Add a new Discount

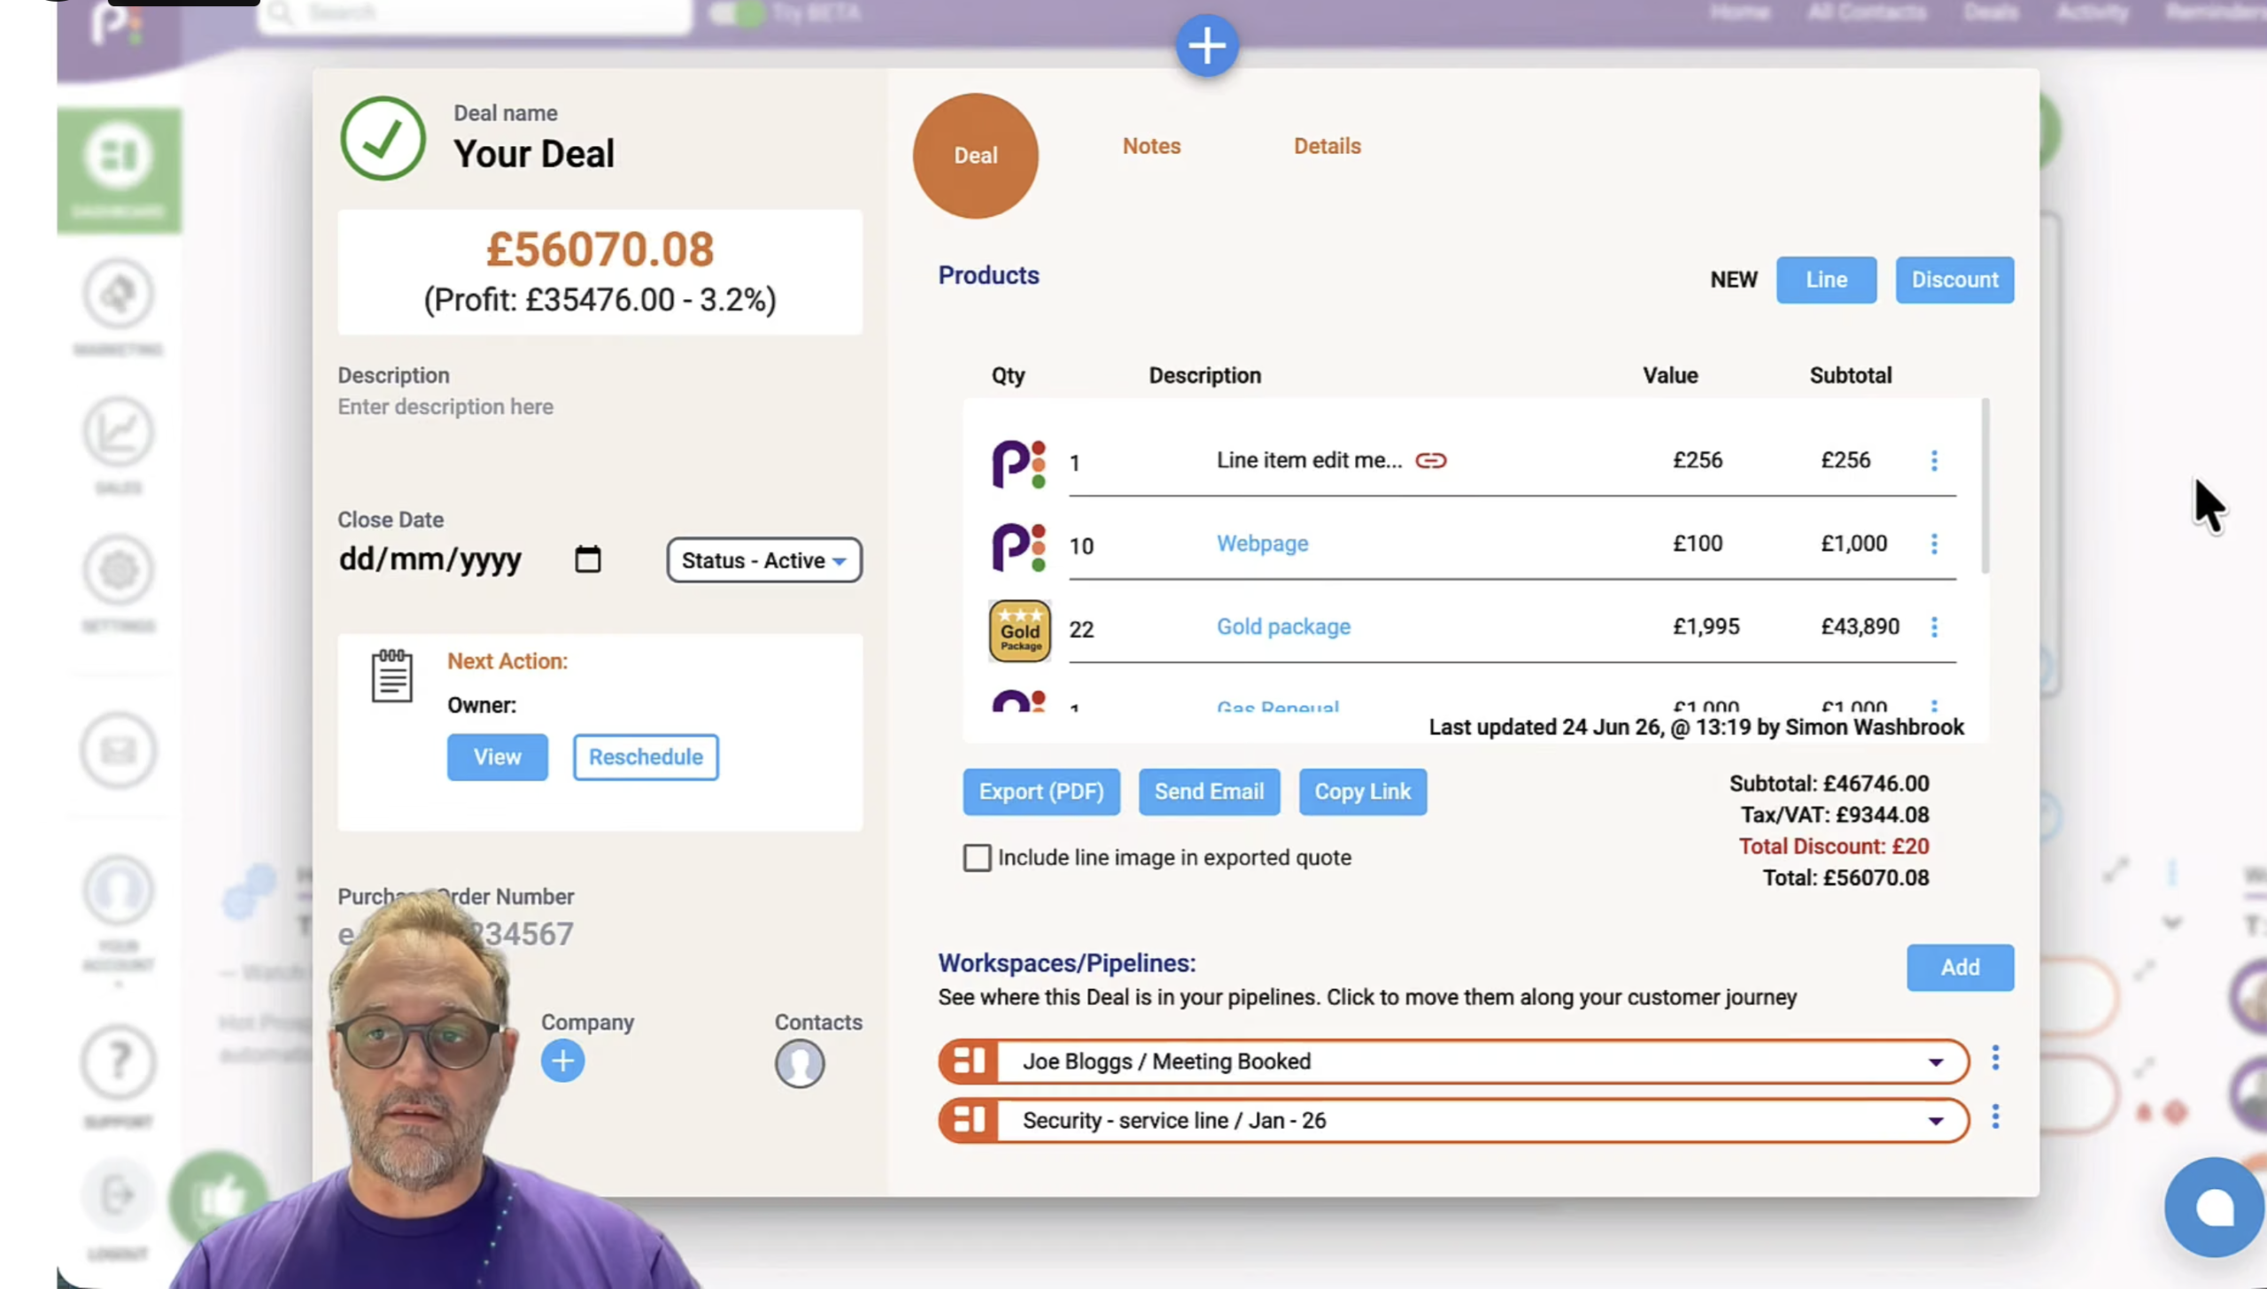pyautogui.click(x=1954, y=280)
